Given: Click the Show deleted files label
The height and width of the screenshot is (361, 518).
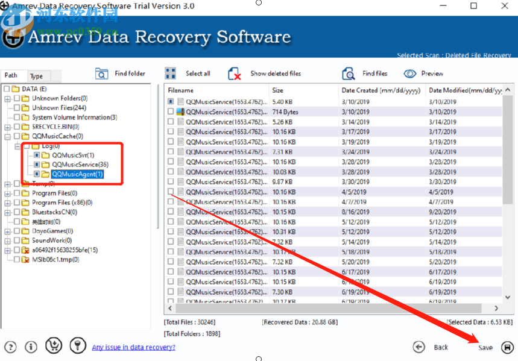Looking at the screenshot, I should click(x=276, y=74).
